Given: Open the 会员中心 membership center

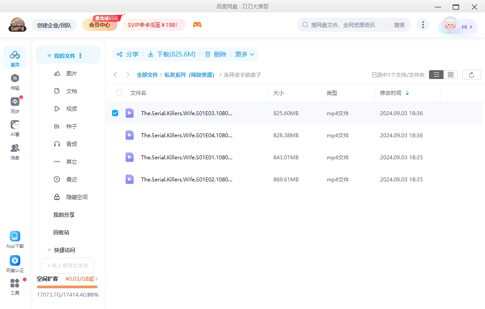Looking at the screenshot, I should point(99,25).
